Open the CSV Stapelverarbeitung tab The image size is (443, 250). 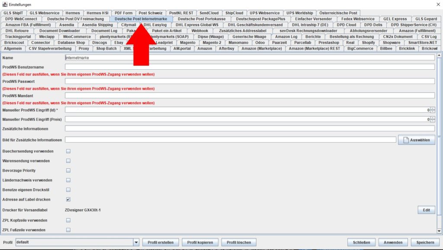(50, 49)
